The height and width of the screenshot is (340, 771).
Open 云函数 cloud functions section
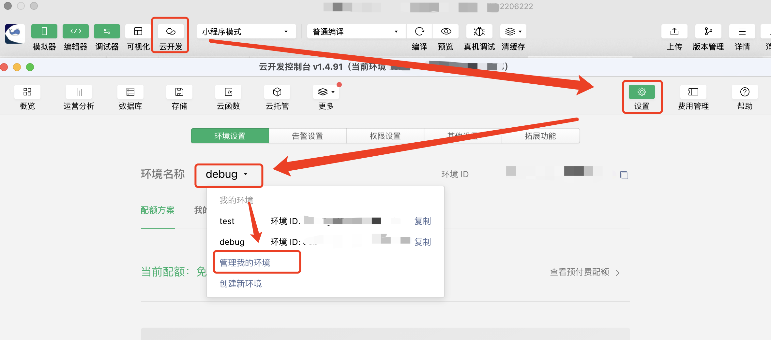pos(228,92)
